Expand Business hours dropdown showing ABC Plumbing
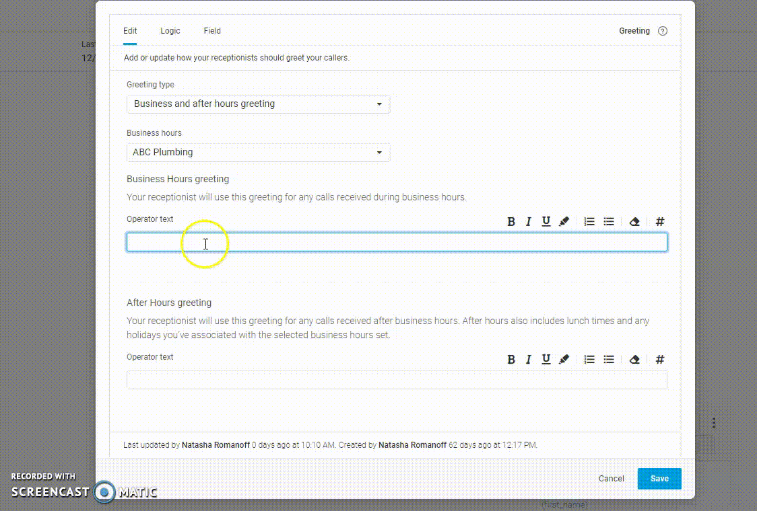This screenshot has height=511, width=757. (258, 153)
